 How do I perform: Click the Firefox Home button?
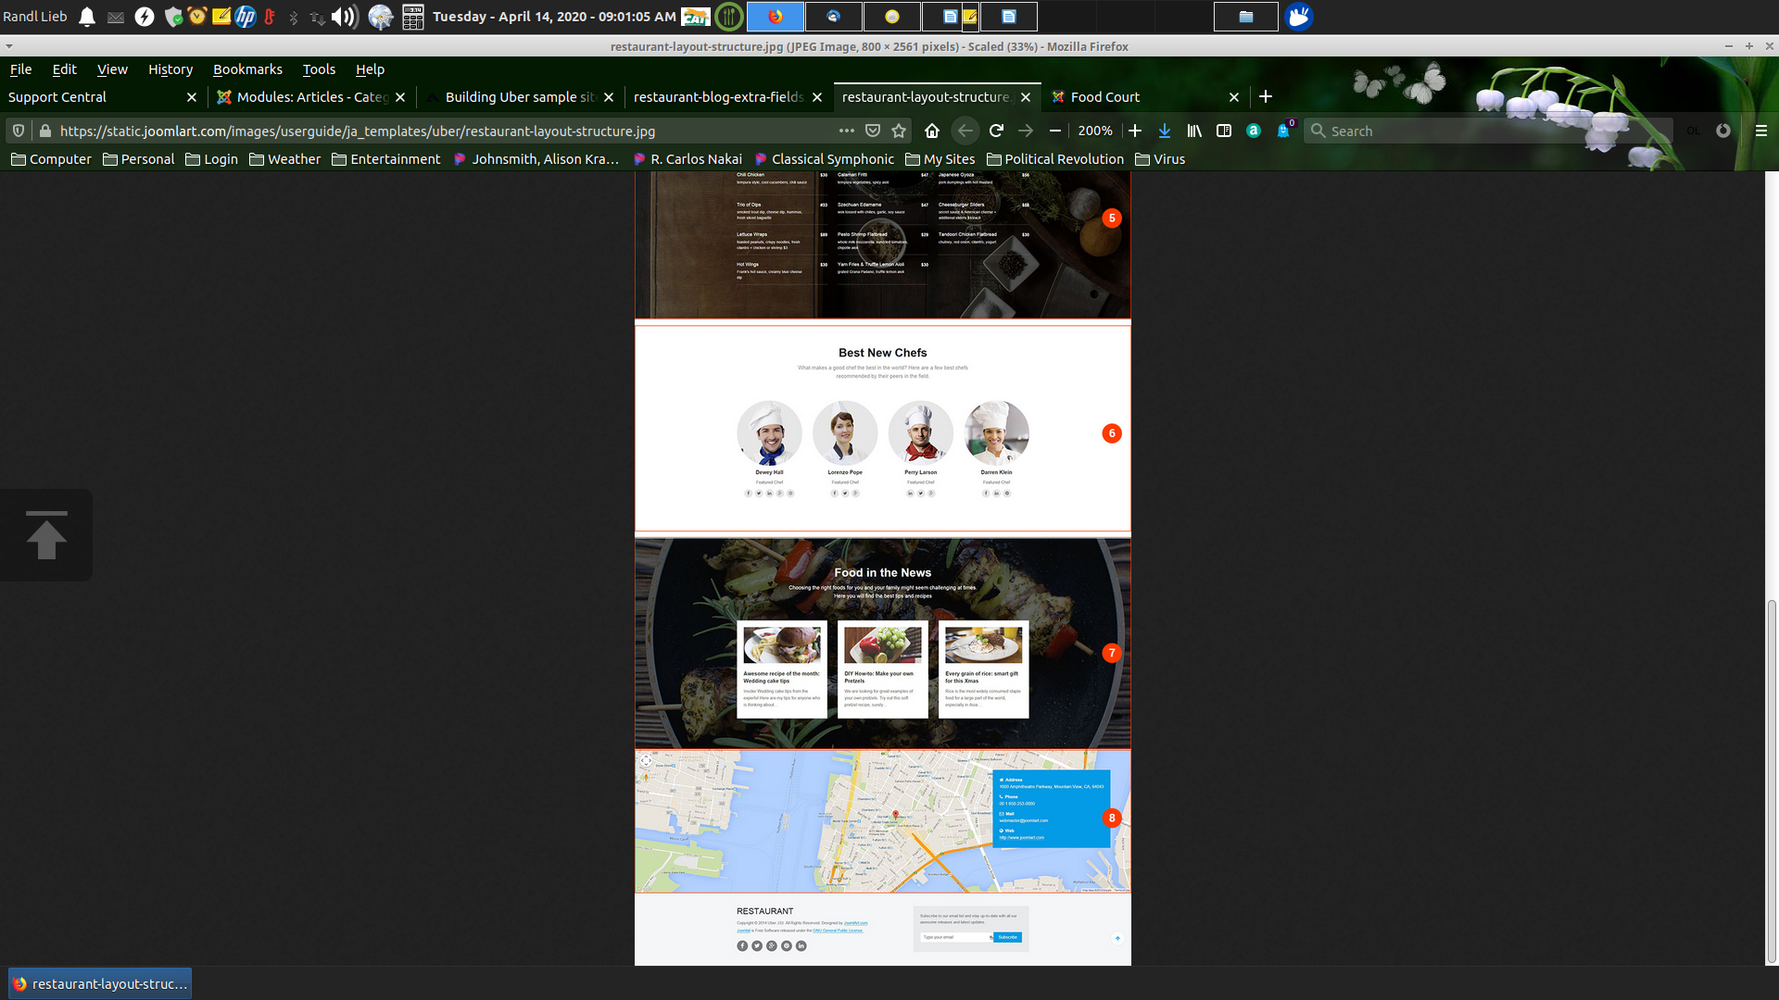click(932, 131)
